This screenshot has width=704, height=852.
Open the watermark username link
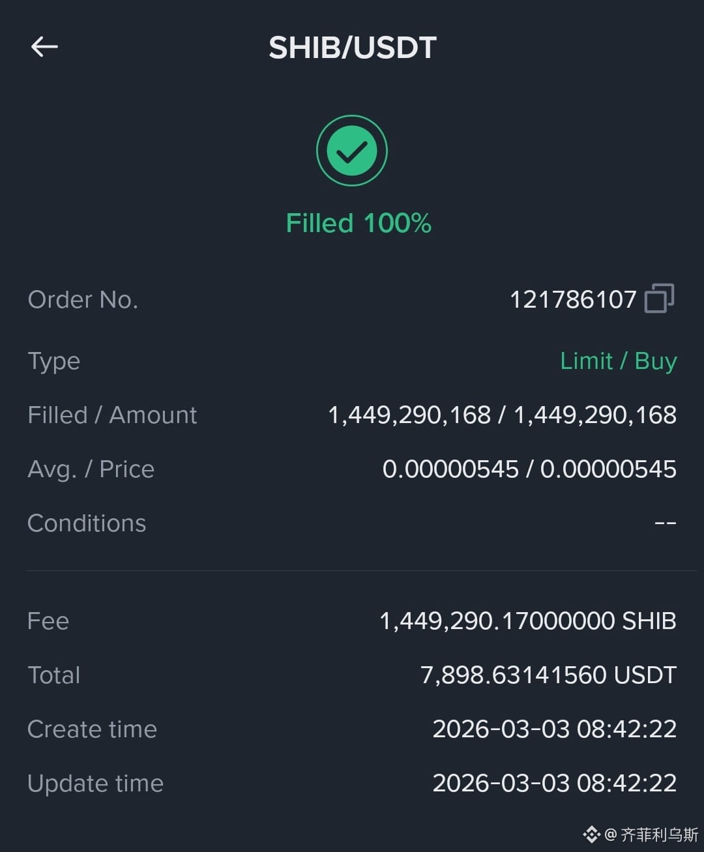click(651, 834)
